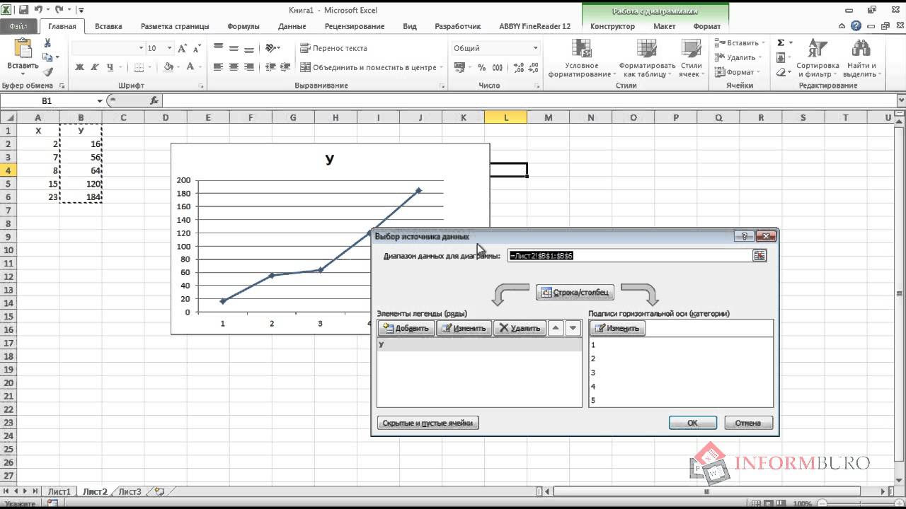Click the AutoSum Σ icon
906x509 pixels.
(781, 43)
